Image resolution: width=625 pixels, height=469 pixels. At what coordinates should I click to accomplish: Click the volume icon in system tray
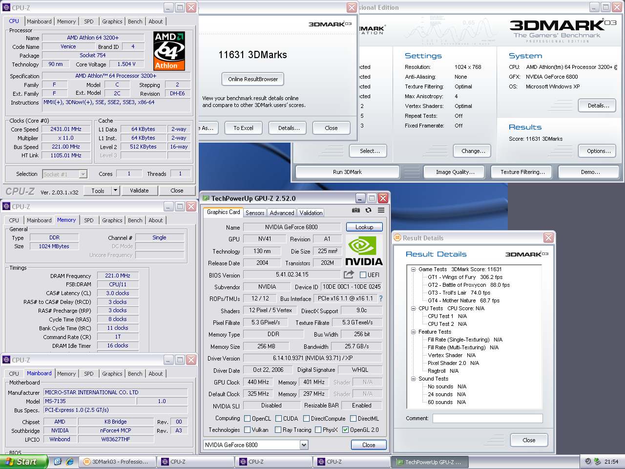coord(588,462)
